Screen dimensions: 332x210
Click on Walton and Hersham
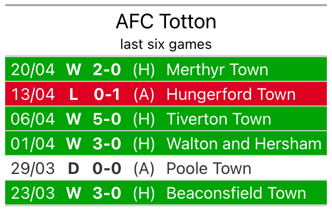point(244,144)
